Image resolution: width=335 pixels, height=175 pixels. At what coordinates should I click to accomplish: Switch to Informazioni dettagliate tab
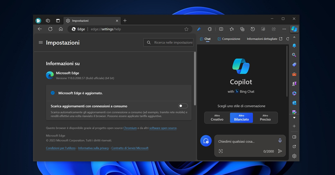(x=262, y=39)
